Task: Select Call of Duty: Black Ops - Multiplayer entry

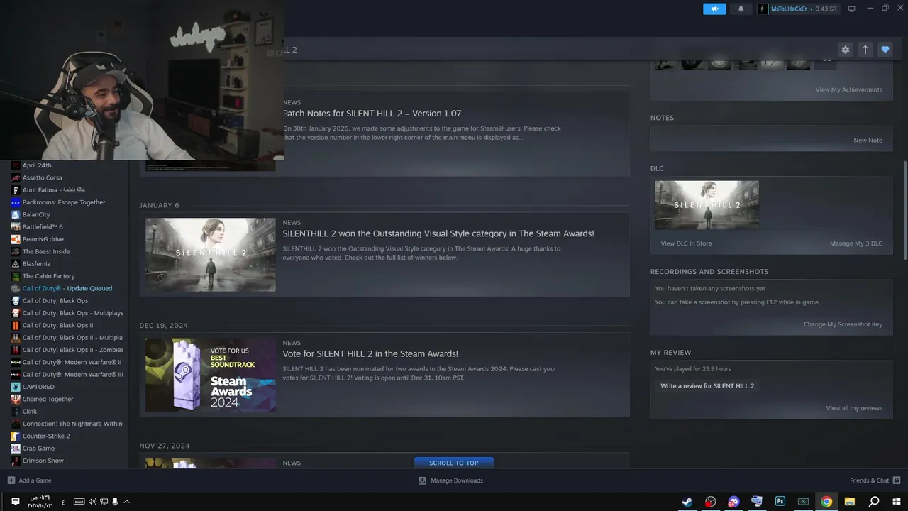Action: (72, 313)
